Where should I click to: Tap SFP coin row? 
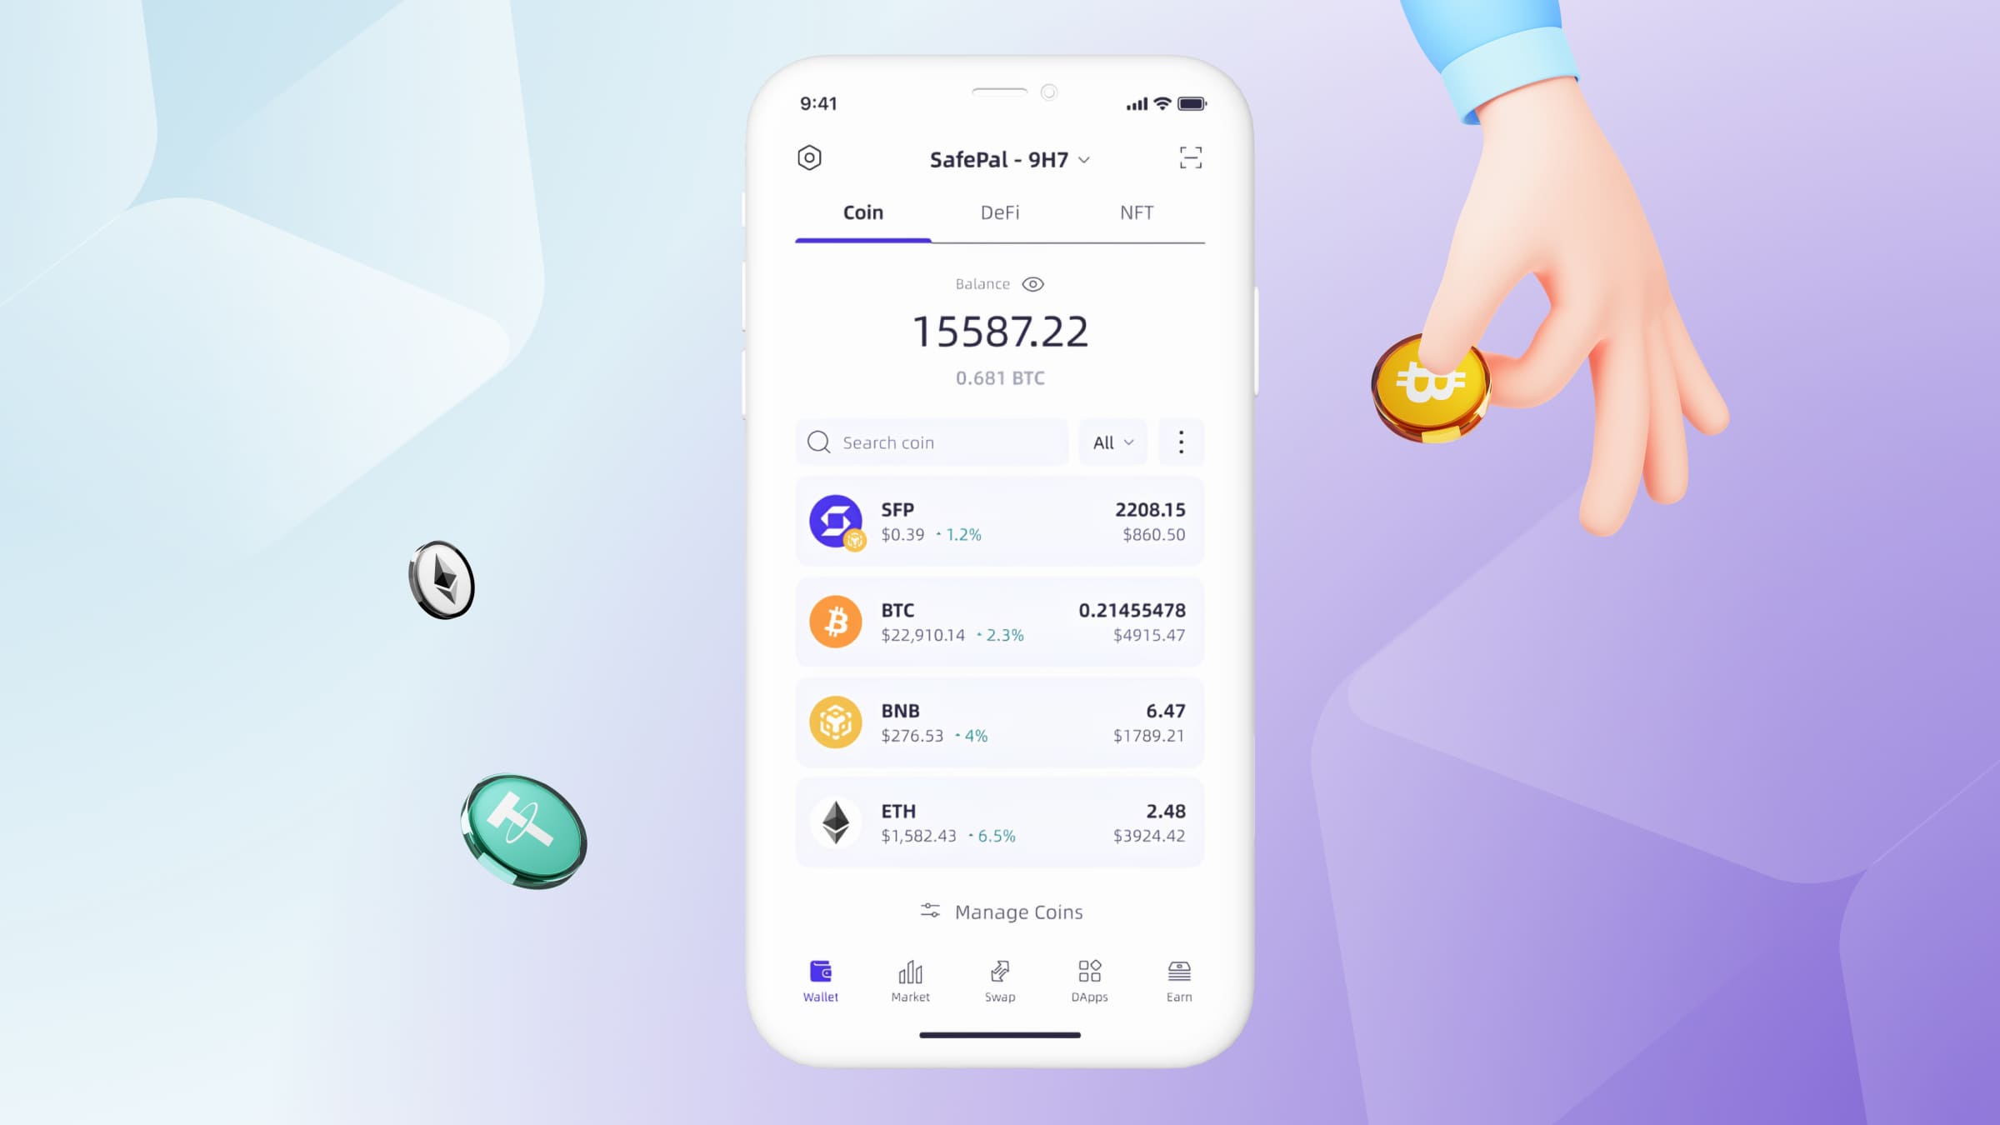click(1000, 521)
